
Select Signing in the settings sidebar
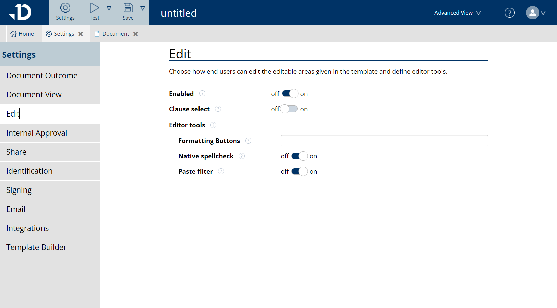[19, 190]
